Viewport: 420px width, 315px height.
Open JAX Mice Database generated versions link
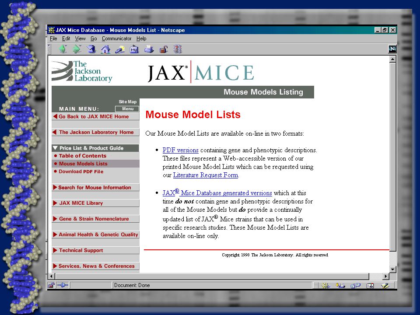click(x=217, y=193)
